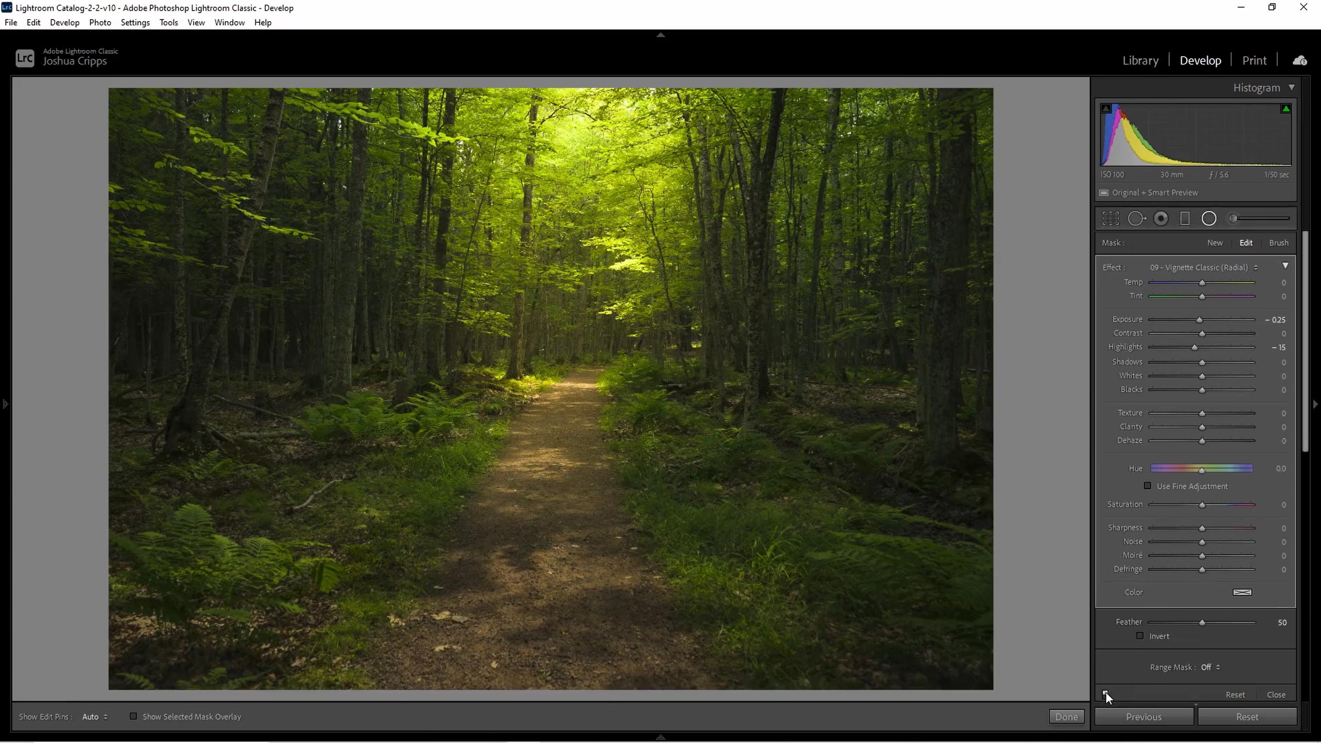Adjust the Texture slider
Screen dimensions: 1321x743
(1202, 413)
